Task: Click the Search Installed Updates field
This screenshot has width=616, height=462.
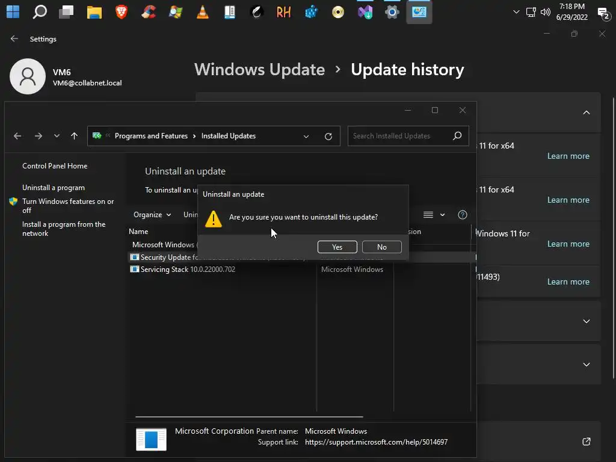Action: pos(408,136)
